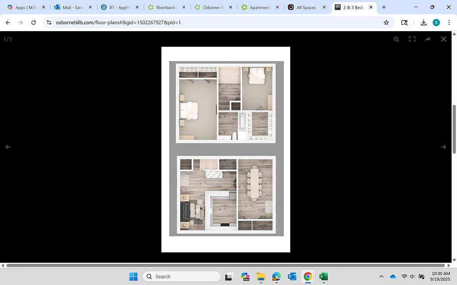This screenshot has width=457, height=285.
Task: Click the Chrome profile avatar button
Action: (x=436, y=23)
